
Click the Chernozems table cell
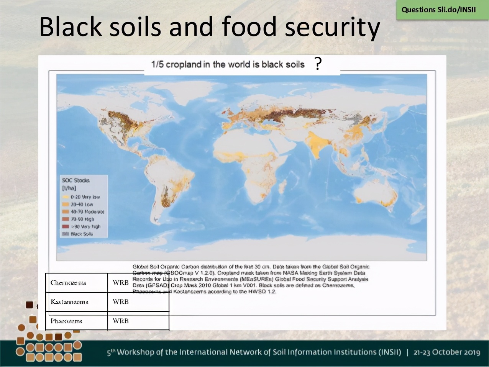[x=76, y=283]
